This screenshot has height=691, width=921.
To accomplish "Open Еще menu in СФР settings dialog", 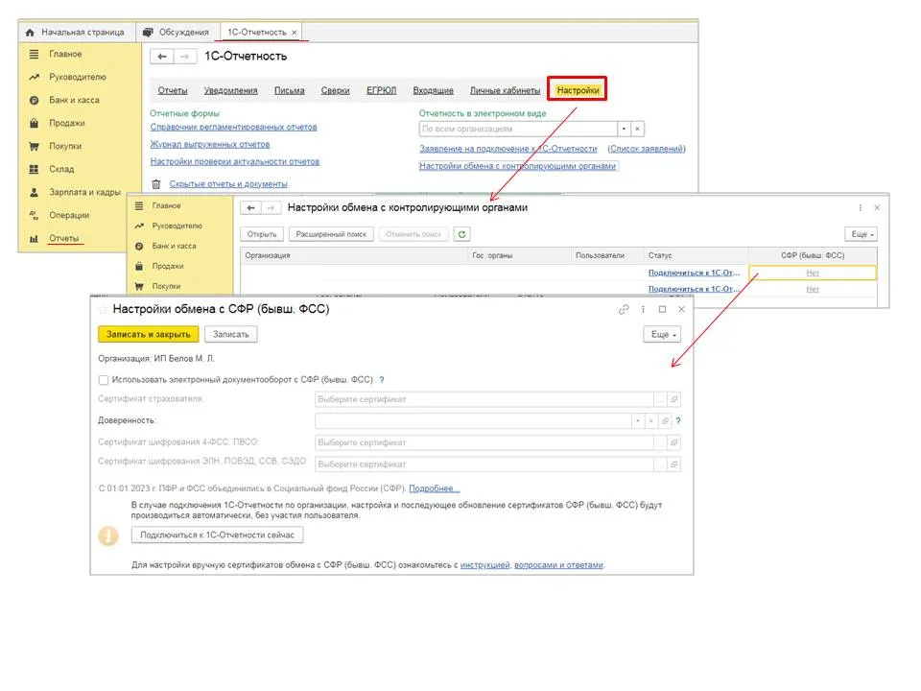I will pyautogui.click(x=663, y=334).
